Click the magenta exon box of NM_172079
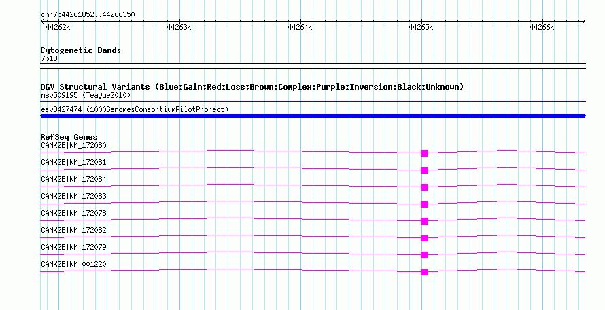This screenshot has height=310, width=605. pos(424,255)
